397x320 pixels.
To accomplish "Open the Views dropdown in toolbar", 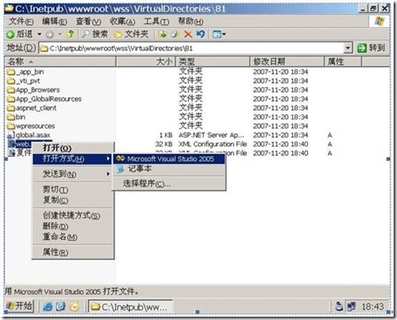I will (219, 34).
